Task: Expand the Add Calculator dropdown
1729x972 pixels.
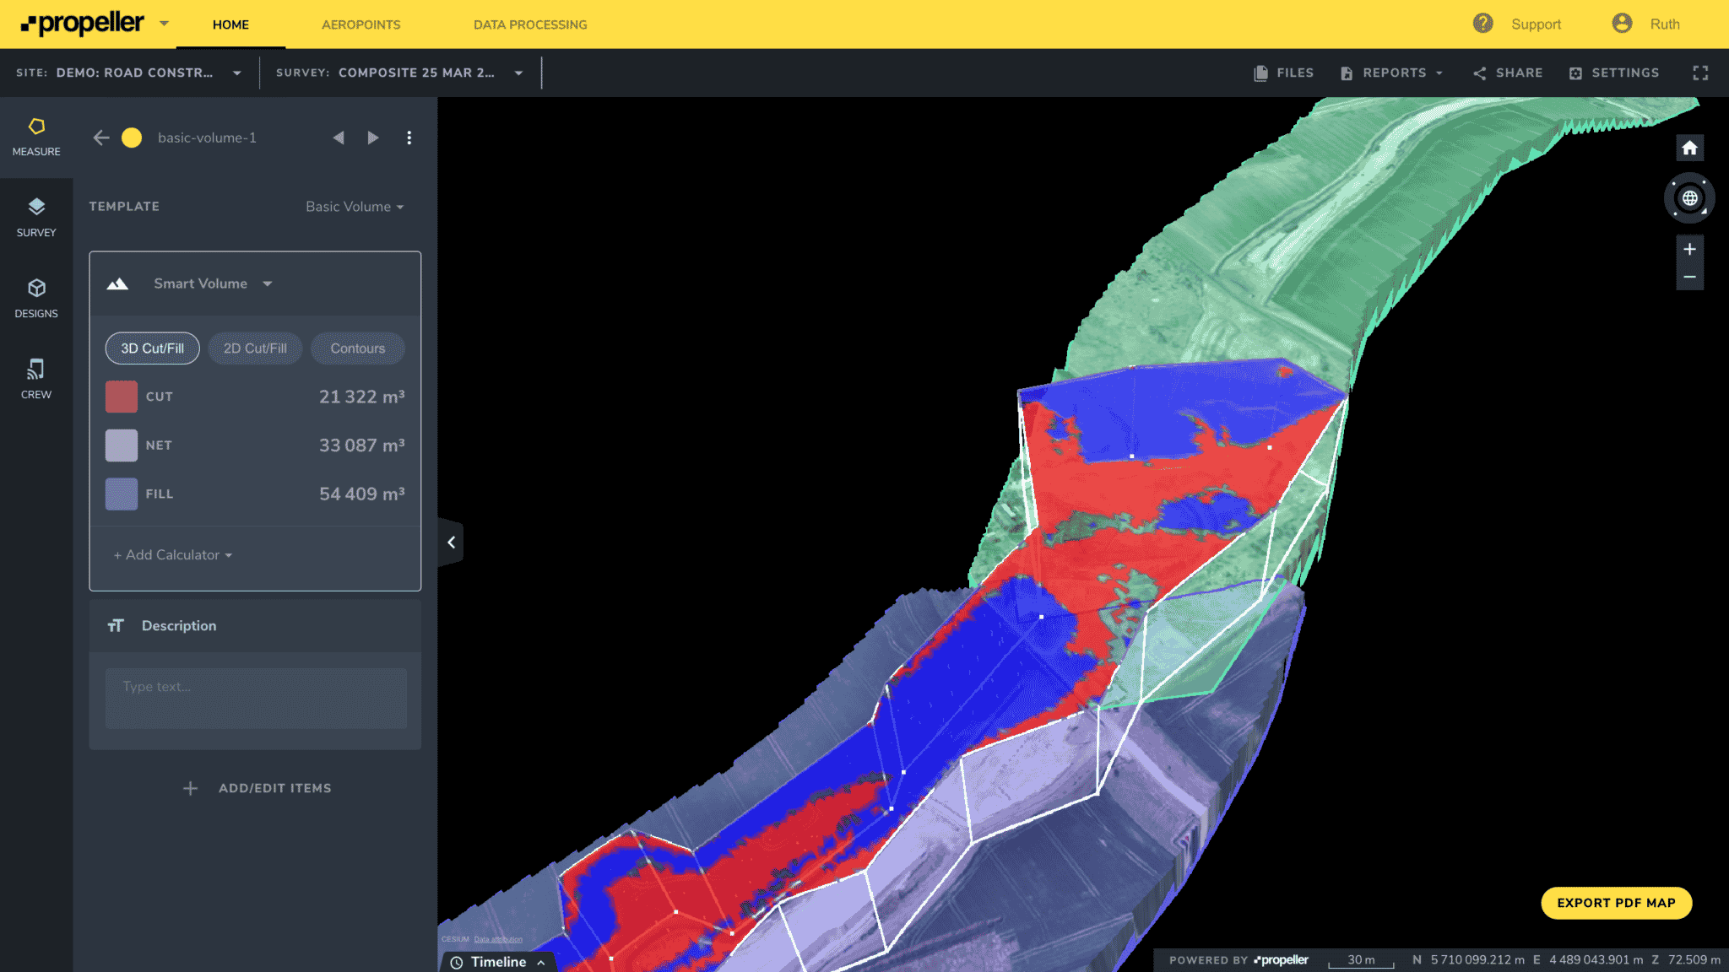Action: coord(173,555)
